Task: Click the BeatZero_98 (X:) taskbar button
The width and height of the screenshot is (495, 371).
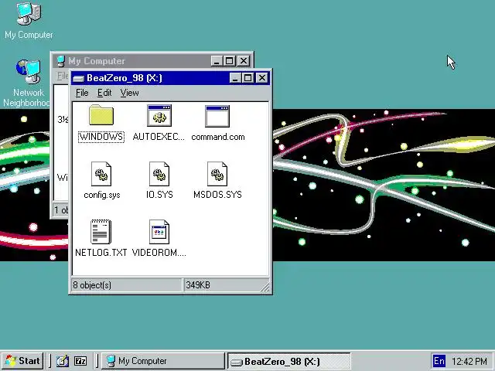Action: tap(288, 361)
